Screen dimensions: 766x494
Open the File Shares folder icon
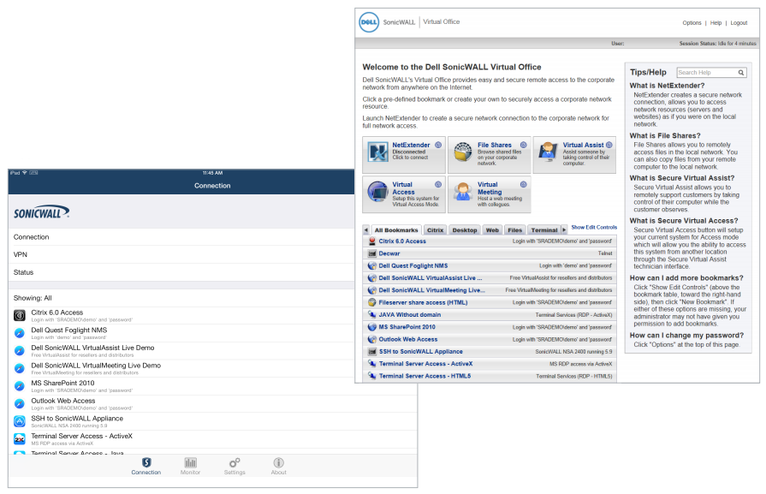pyautogui.click(x=463, y=152)
